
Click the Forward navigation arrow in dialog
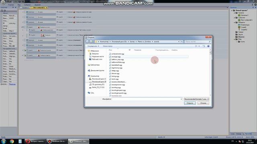point(91,42)
